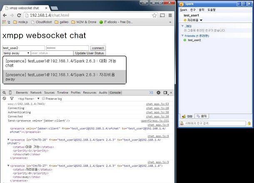Open DevTools settings gear
The image size is (254, 183).
(x=158, y=93)
